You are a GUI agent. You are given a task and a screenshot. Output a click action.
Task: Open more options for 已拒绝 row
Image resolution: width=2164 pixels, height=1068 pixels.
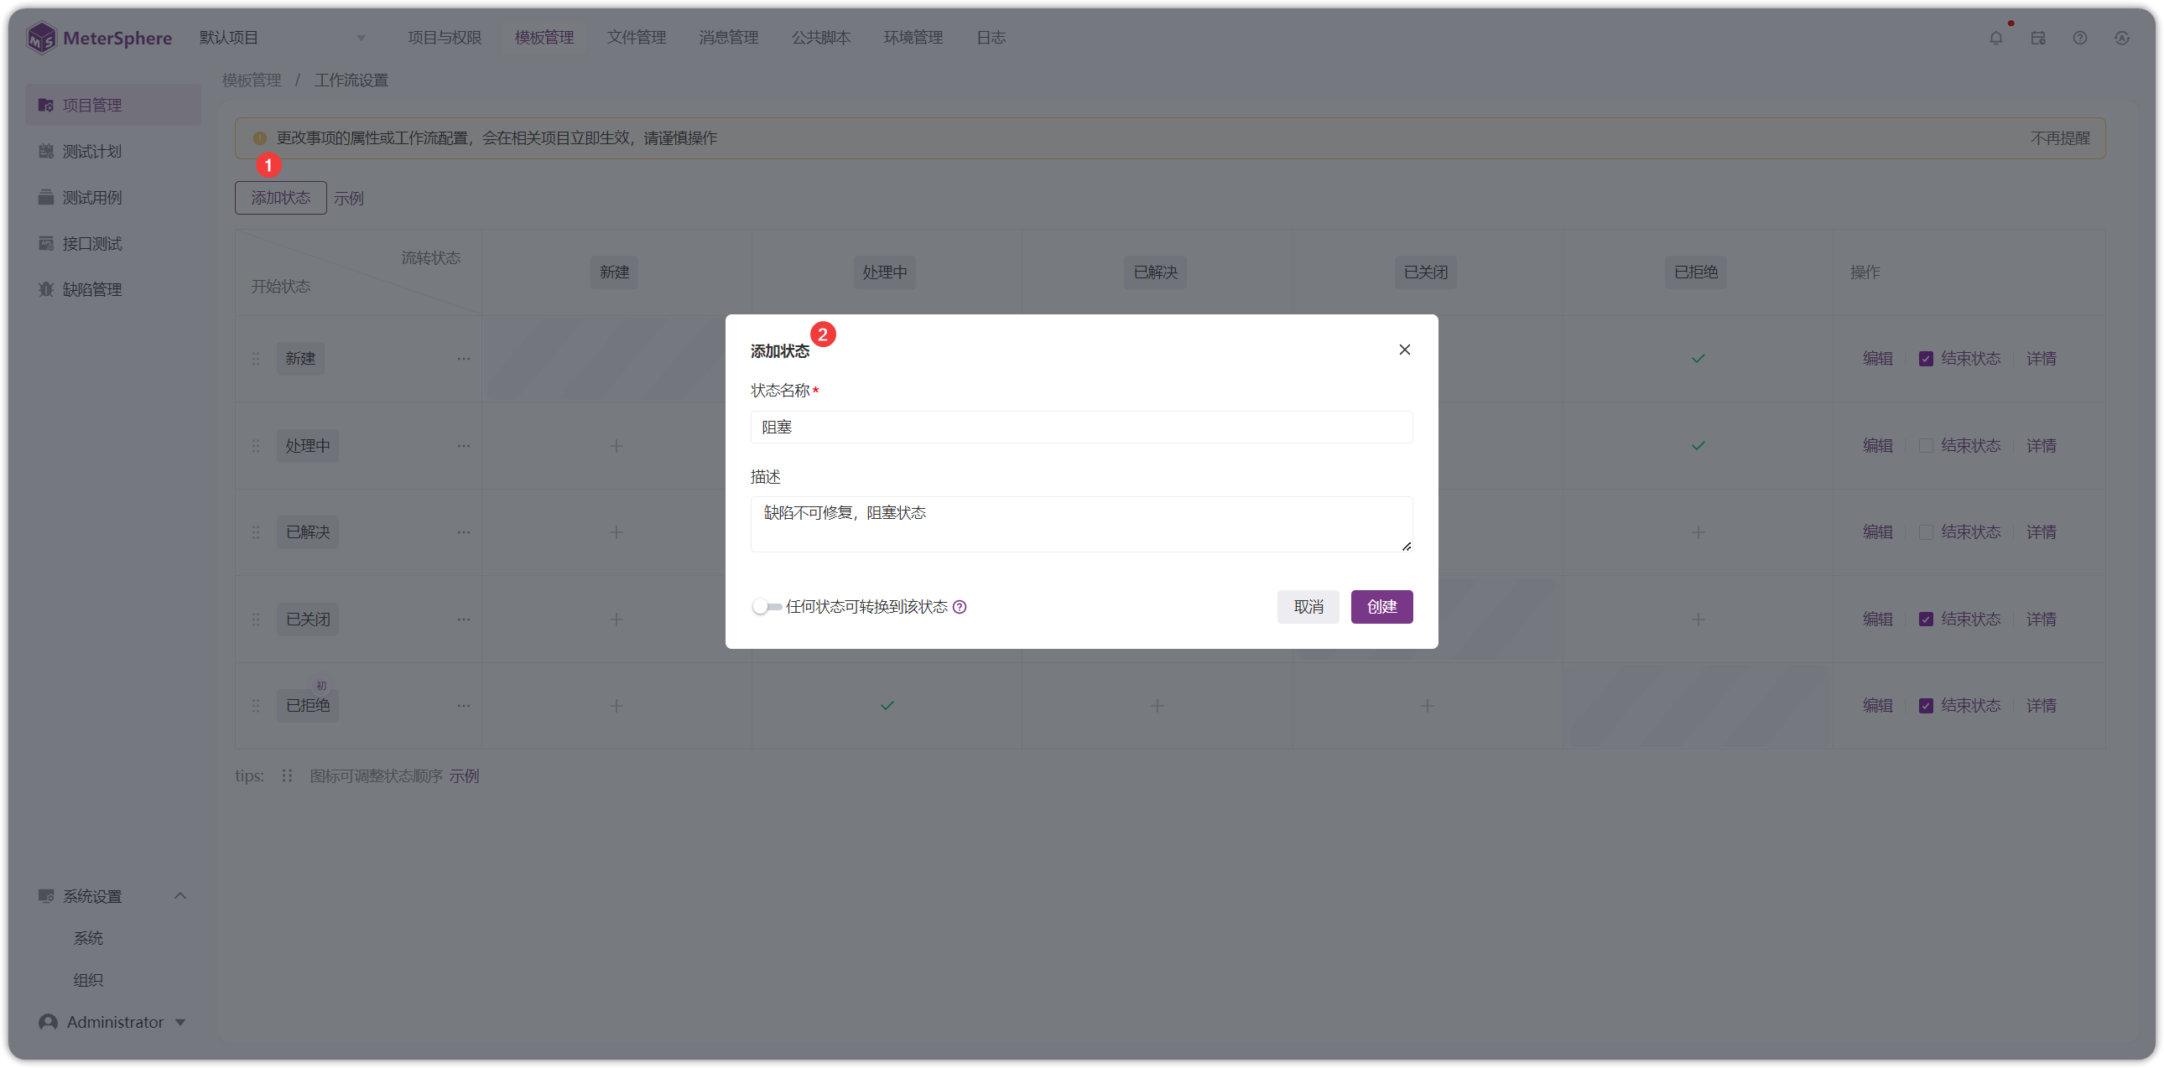(464, 706)
